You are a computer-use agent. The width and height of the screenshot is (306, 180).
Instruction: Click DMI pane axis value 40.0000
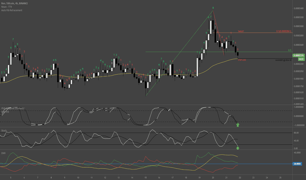297,153
